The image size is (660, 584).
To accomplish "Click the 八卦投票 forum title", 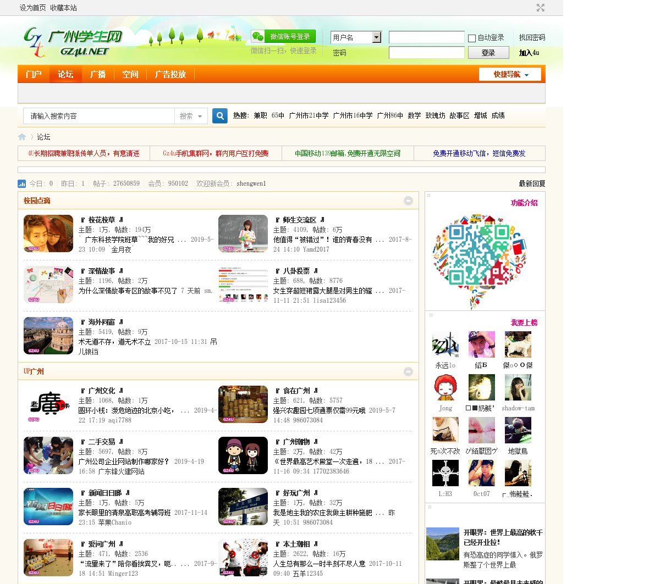I will 296,271.
